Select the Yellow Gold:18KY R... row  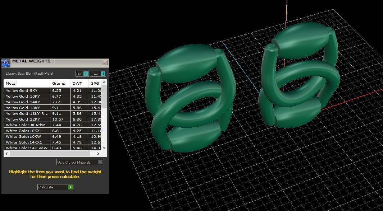click(x=53, y=113)
